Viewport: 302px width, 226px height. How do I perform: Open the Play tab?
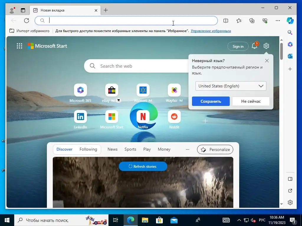click(147, 149)
